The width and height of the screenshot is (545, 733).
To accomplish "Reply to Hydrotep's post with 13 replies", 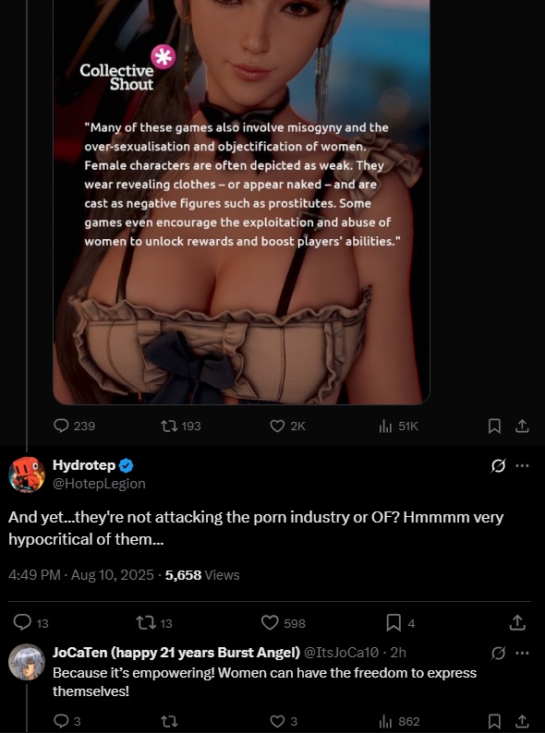I will [30, 622].
